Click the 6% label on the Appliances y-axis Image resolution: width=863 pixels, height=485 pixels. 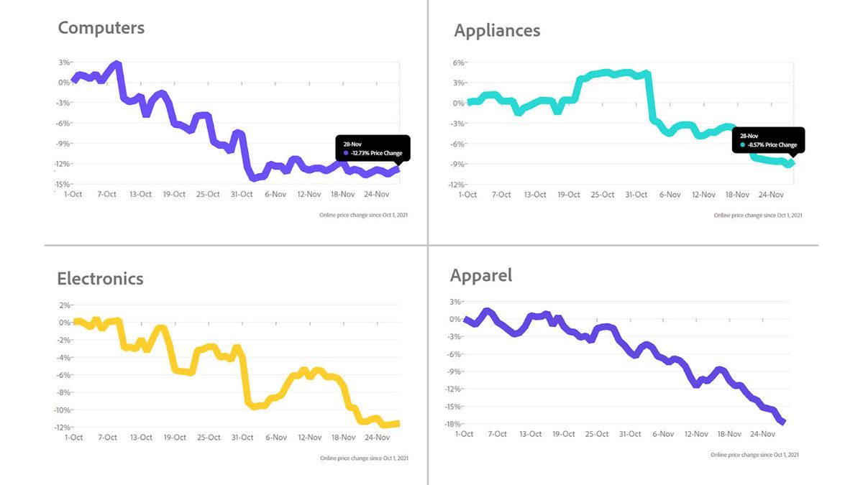tap(459, 63)
